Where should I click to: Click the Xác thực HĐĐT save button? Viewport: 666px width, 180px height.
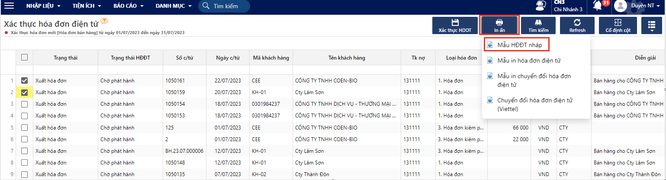[454, 25]
